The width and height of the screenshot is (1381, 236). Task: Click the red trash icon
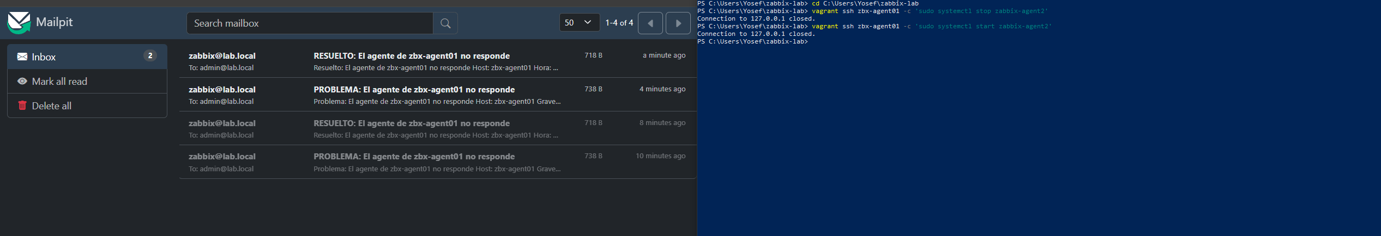[x=22, y=105]
